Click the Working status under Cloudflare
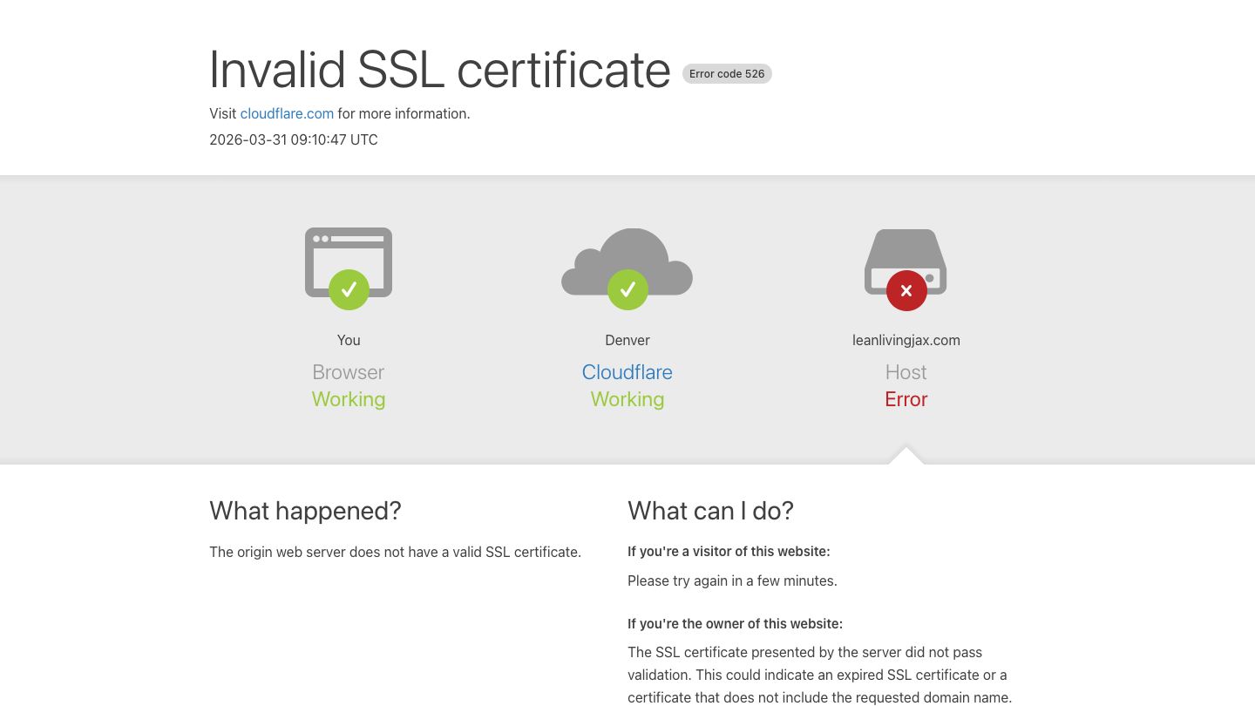The image size is (1255, 706). (x=627, y=399)
